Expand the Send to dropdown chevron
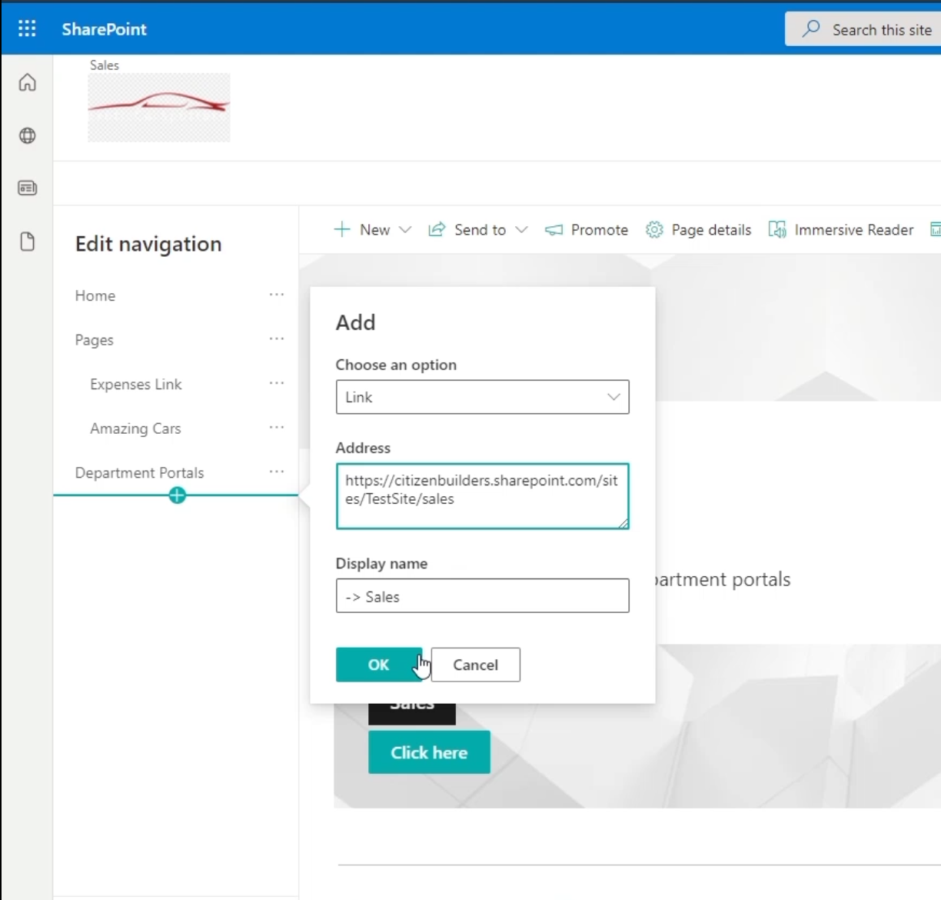 tap(521, 229)
